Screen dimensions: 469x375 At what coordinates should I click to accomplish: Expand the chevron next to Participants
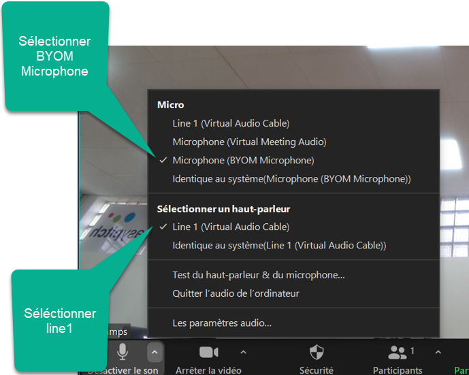(438, 352)
